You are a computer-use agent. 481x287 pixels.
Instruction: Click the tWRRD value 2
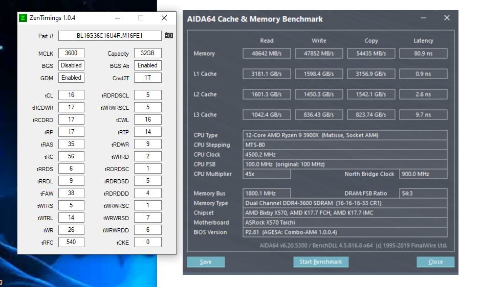[147, 156]
